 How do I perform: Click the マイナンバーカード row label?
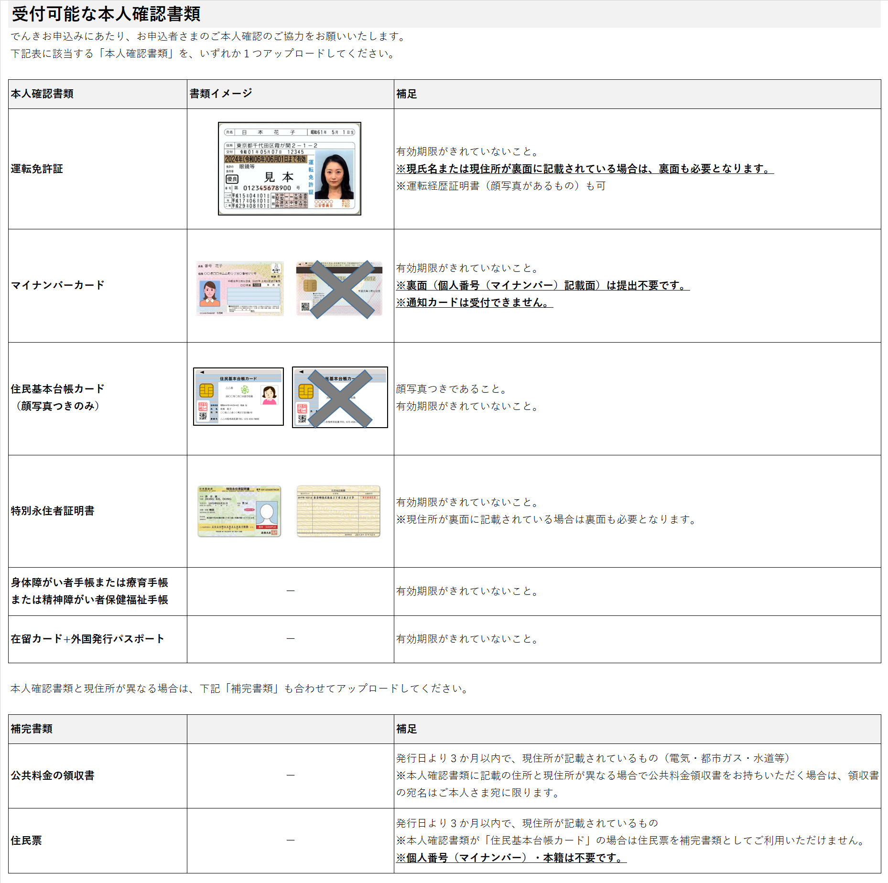(x=58, y=285)
